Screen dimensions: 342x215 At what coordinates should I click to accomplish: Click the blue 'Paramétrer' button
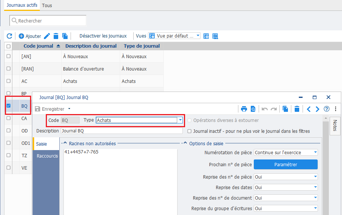coord(286,164)
